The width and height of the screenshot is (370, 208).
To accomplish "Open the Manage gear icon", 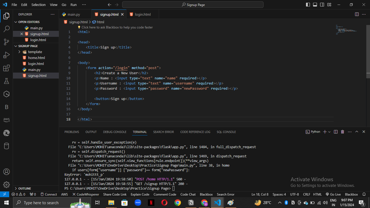I will (6, 185).
